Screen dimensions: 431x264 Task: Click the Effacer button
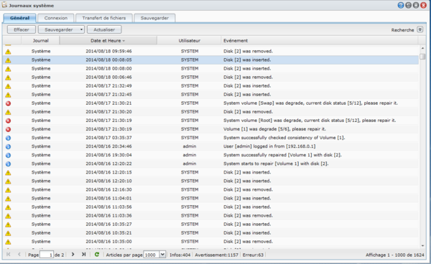click(x=22, y=29)
